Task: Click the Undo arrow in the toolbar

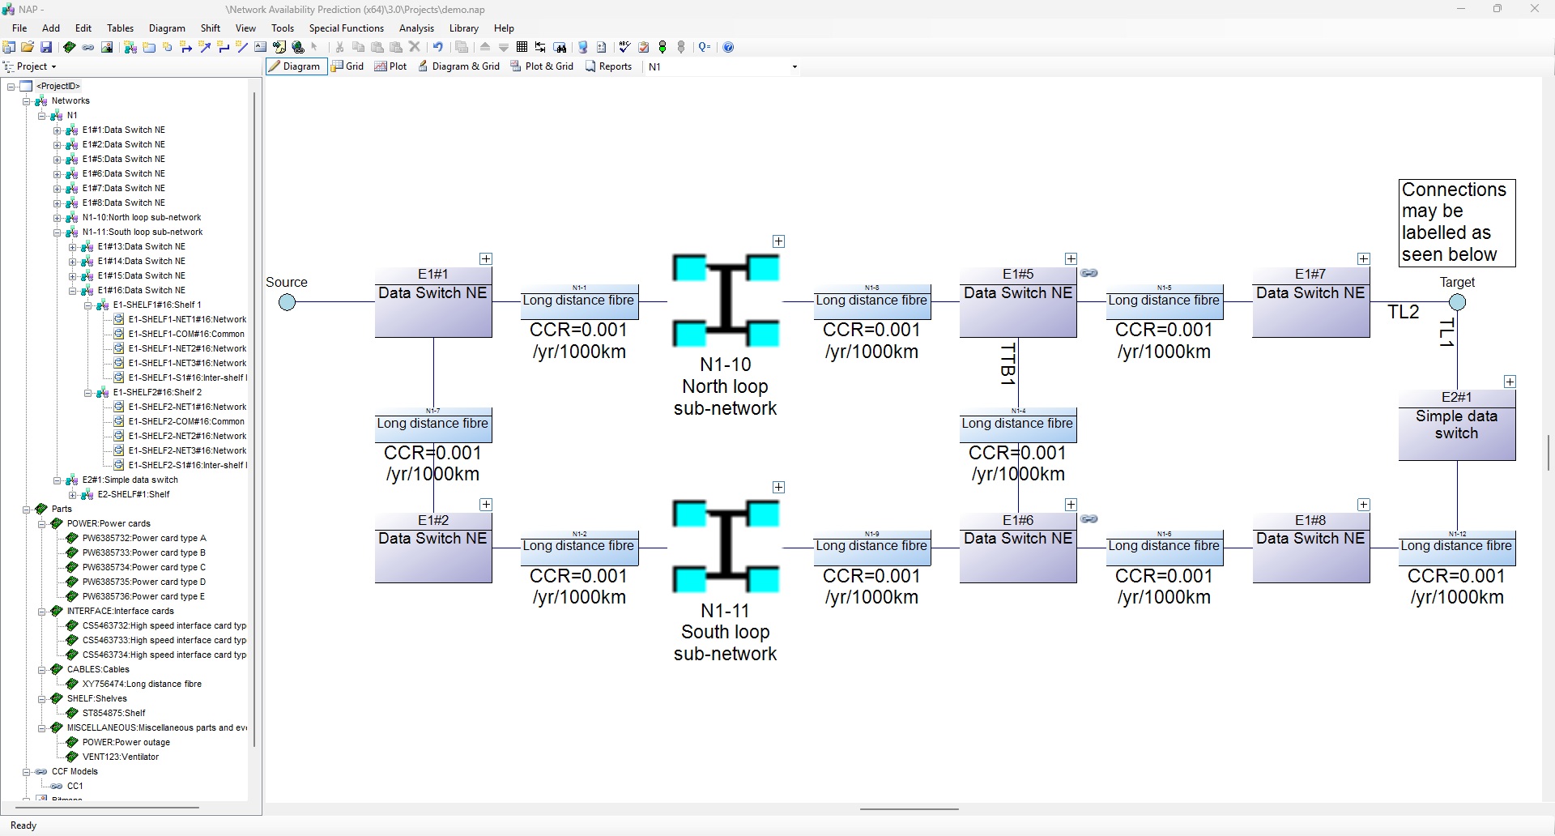Action: (x=437, y=48)
